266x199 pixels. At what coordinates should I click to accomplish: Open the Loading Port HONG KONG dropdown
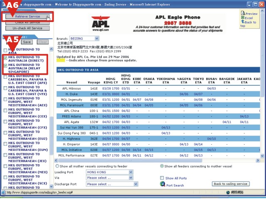(110, 172)
